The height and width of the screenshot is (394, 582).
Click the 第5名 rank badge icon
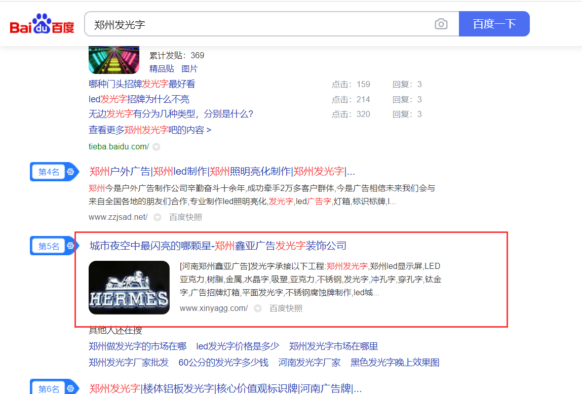pos(54,246)
